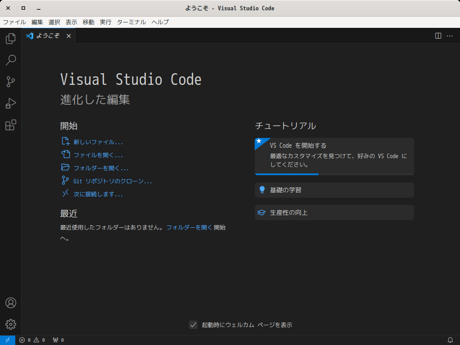Click the フォルダーを開く... link under 開始

[101, 168]
